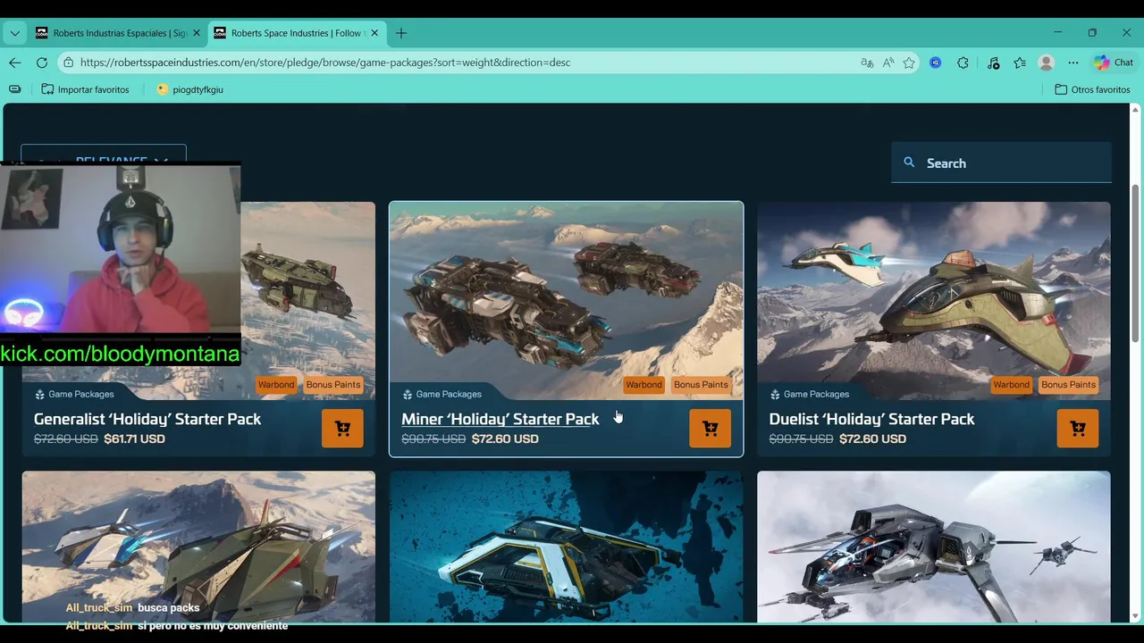Open browser settings and more menu

[1073, 63]
